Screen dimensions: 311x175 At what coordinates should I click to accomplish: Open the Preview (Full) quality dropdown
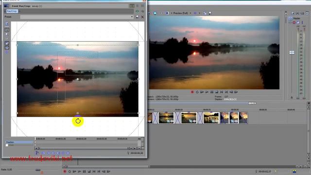[182, 13]
